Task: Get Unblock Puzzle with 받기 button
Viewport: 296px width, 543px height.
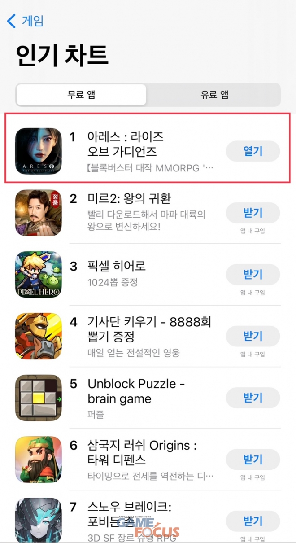Action: [x=253, y=398]
